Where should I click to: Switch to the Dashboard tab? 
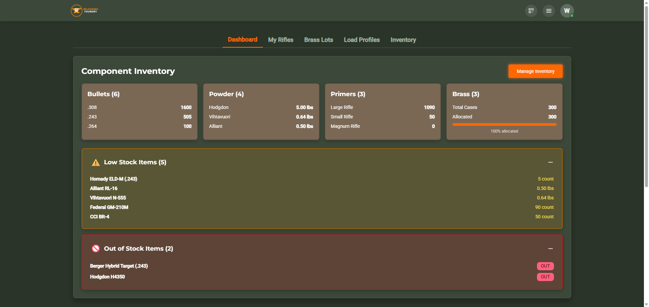point(243,39)
